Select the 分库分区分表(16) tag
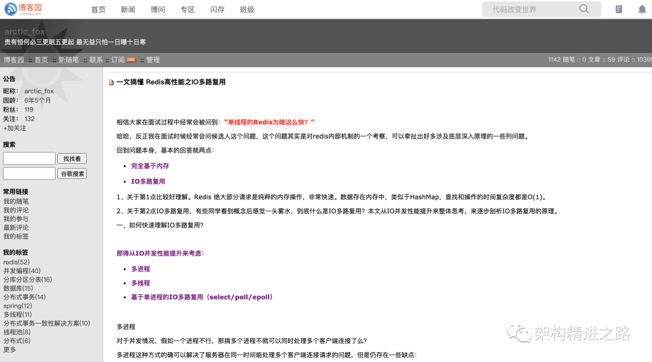This screenshot has height=362, width=652. coord(28,279)
